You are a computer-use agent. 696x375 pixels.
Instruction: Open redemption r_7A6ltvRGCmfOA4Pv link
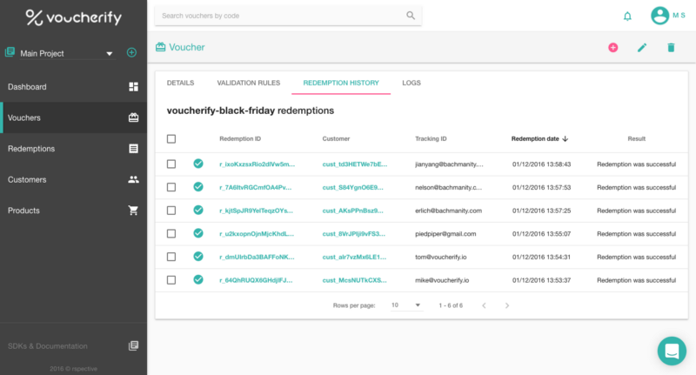tap(255, 187)
